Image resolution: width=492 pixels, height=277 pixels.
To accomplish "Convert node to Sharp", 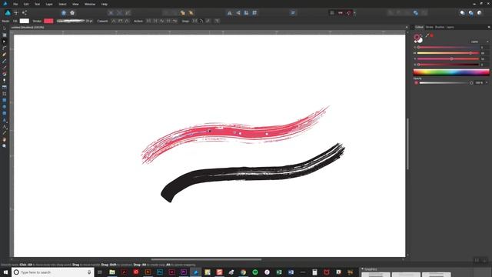I will pyautogui.click(x=114, y=21).
